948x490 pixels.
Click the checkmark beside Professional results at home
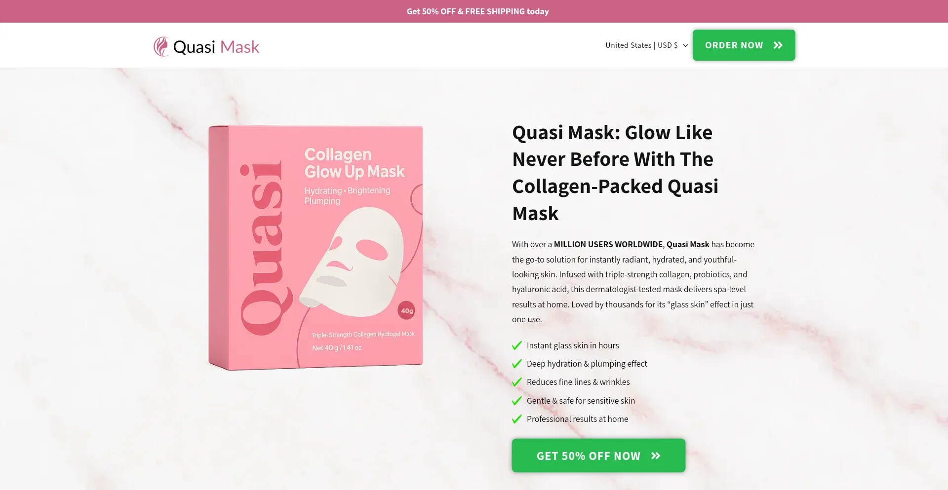click(517, 419)
